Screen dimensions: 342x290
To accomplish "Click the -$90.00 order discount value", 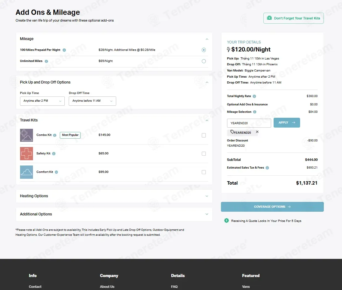I will coord(312,141).
